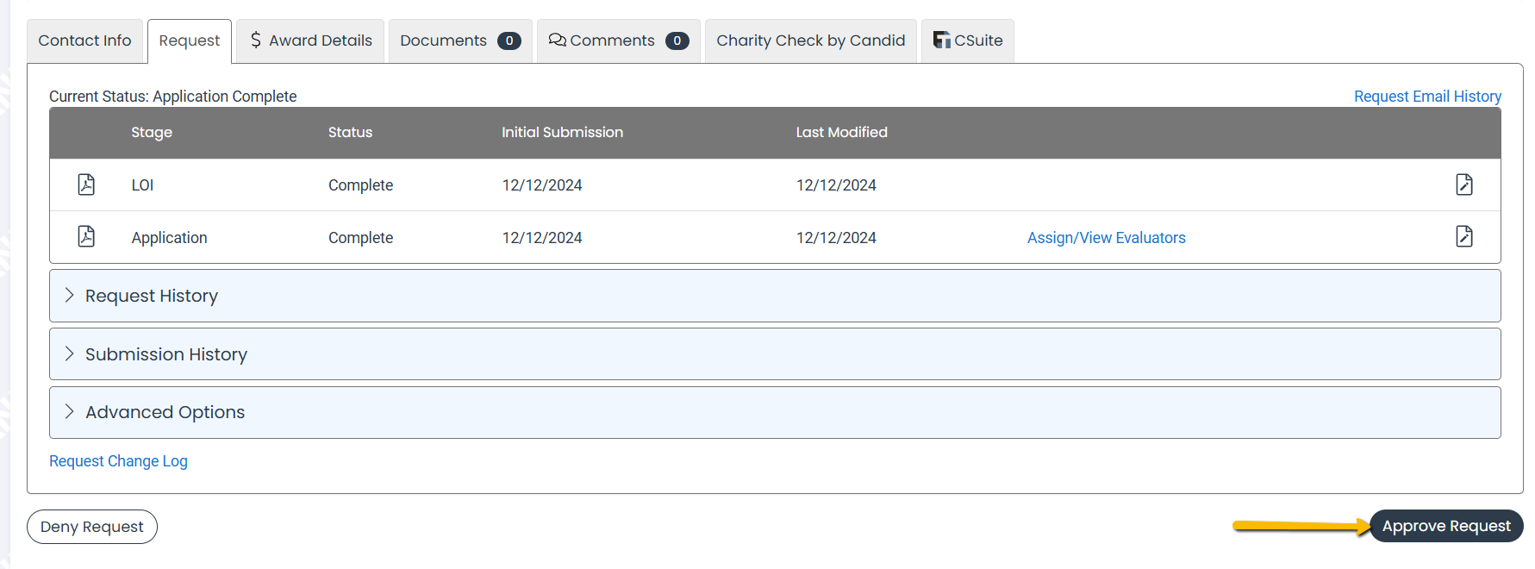Switch to the Contact Info tab

coord(84,41)
